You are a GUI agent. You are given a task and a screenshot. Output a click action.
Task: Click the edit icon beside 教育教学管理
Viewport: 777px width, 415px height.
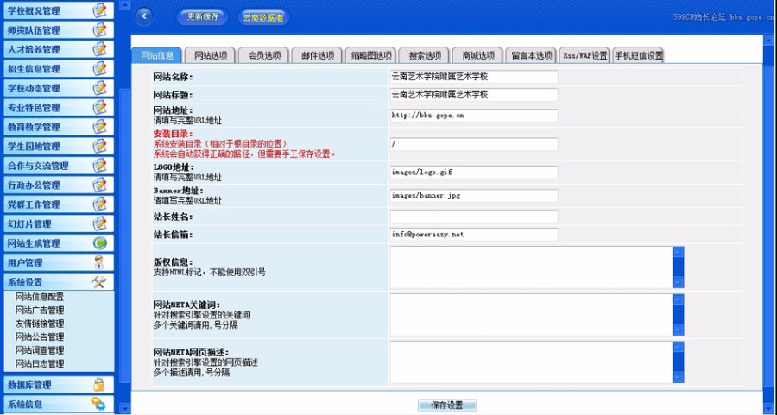click(99, 127)
